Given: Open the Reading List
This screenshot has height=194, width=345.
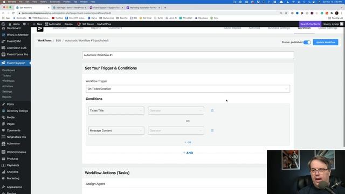Looking at the screenshot, I should tap(335, 18).
